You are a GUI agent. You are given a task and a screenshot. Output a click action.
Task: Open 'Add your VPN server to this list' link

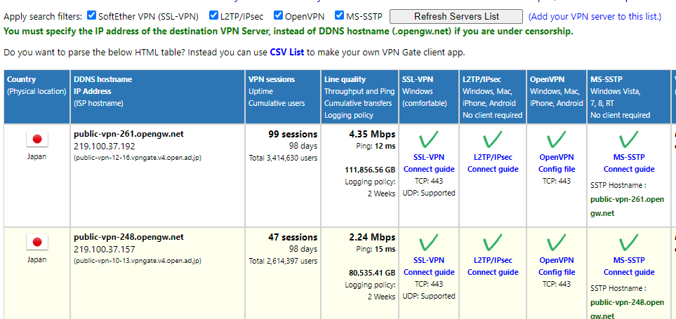pos(595,16)
